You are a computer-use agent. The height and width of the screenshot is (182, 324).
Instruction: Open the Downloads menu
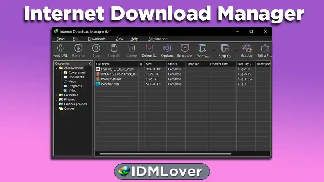[97, 39]
